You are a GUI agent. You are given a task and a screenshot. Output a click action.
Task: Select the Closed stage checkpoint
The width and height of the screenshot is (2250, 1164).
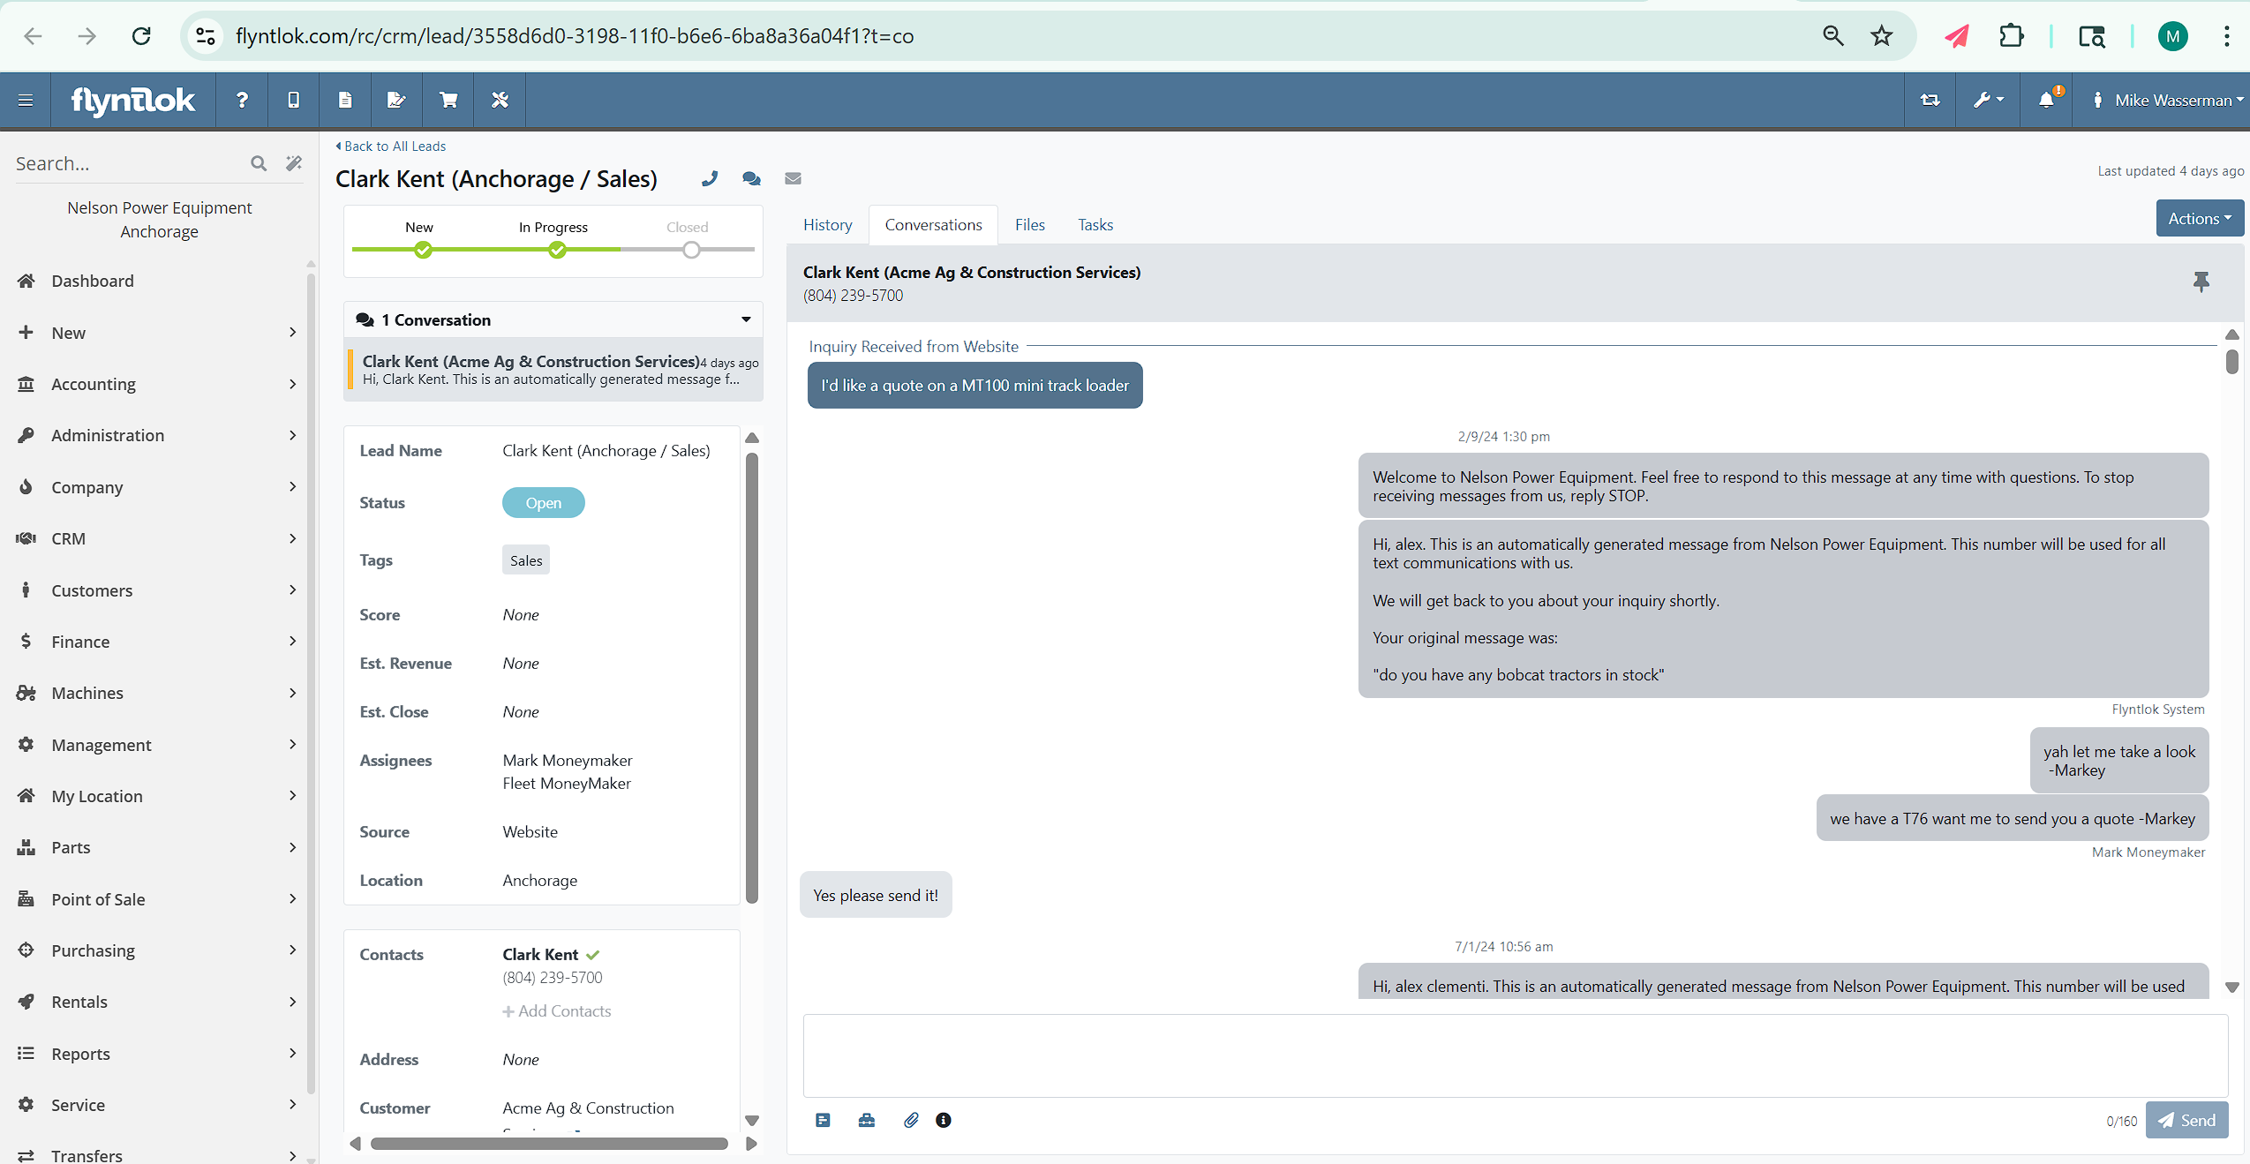[692, 250]
